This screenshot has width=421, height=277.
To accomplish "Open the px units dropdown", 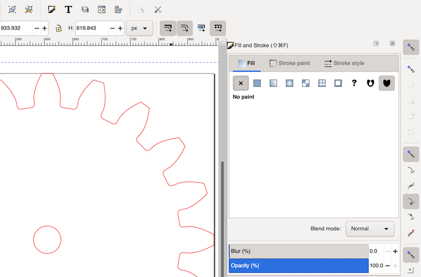I will pyautogui.click(x=139, y=28).
